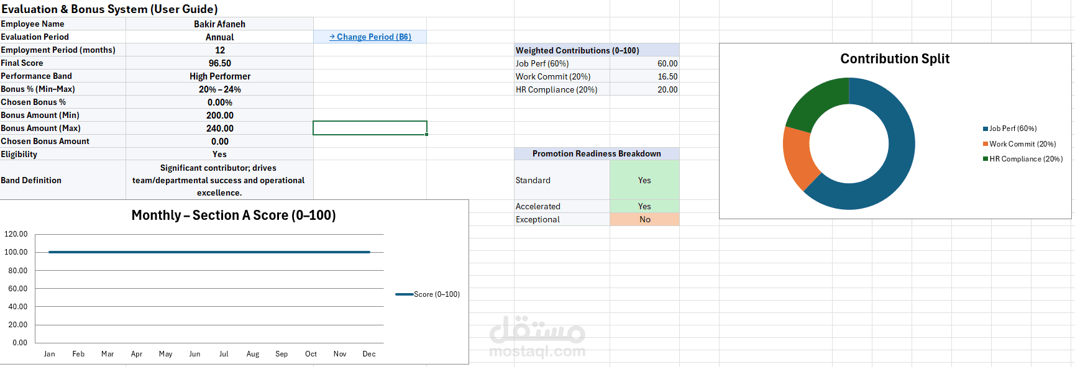Click the Chosen Bonus Amount value 0.00

pyautogui.click(x=219, y=141)
